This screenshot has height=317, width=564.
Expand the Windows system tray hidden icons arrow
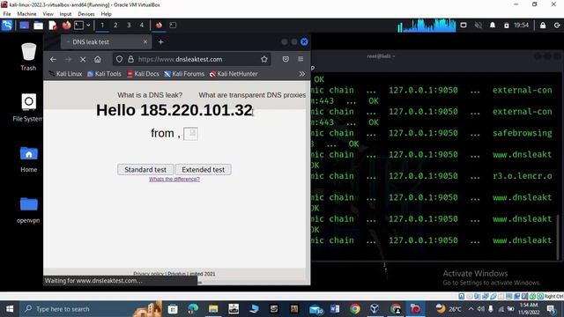pyautogui.click(x=471, y=309)
